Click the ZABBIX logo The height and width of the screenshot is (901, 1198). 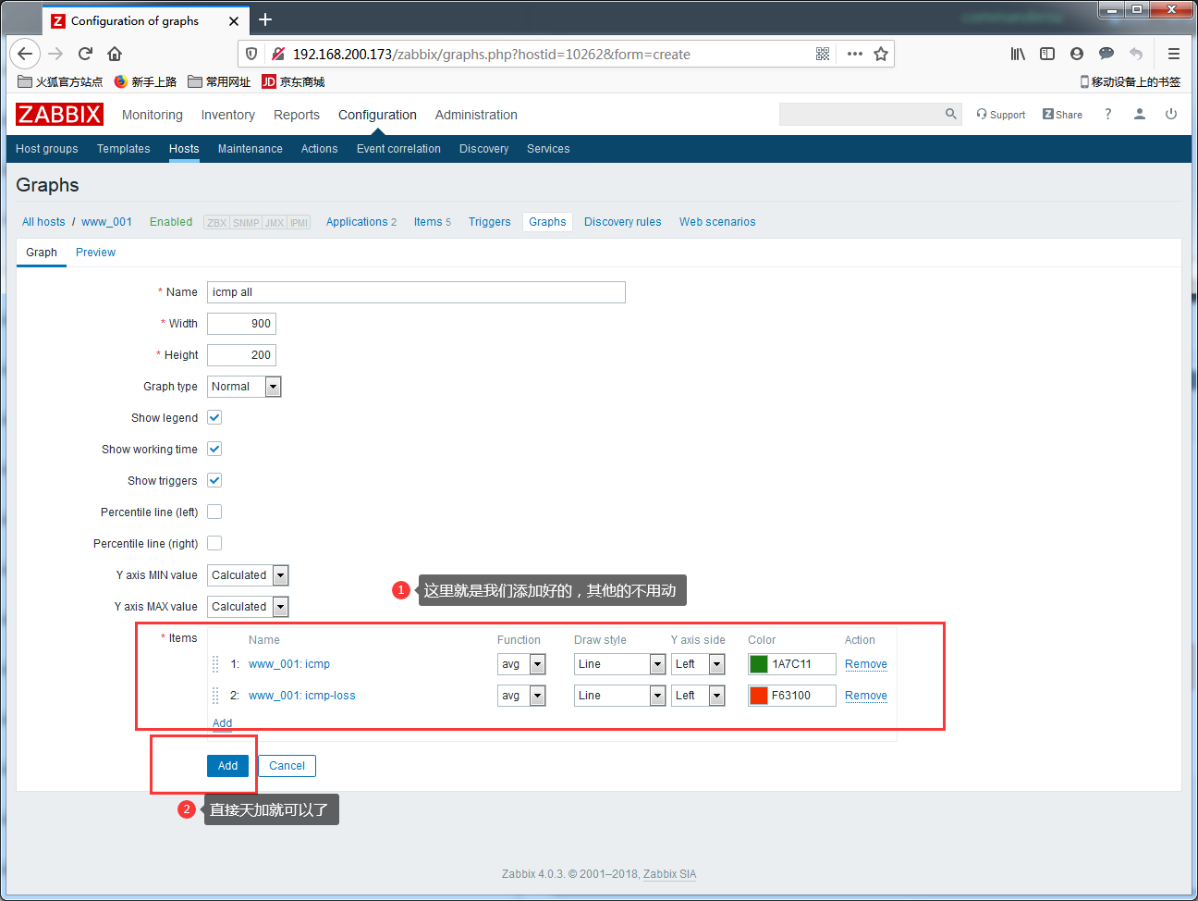pyautogui.click(x=59, y=114)
